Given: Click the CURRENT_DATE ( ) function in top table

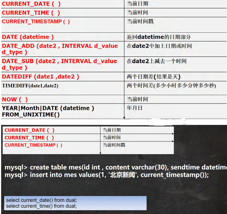Looking at the screenshot, I should (31, 4).
